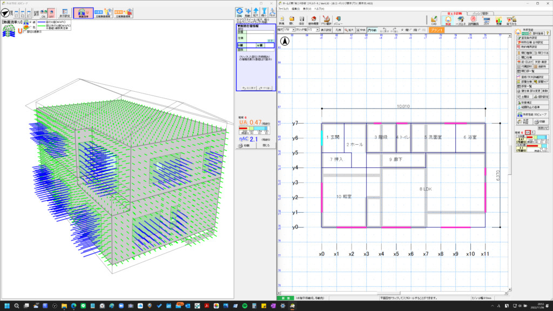
Task: Click the 閉じる close button in viewer
Action: coord(266,145)
